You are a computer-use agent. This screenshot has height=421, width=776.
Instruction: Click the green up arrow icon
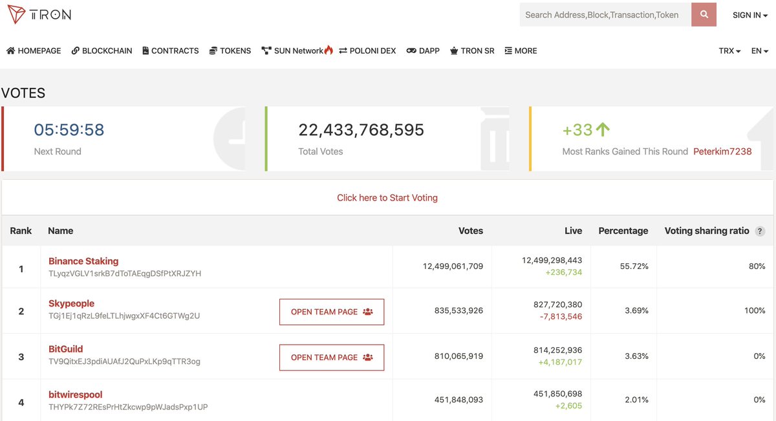603,130
